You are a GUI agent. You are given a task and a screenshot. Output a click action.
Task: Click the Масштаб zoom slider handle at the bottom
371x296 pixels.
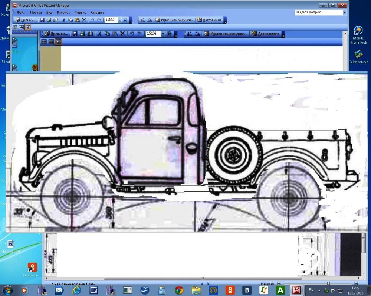click(x=328, y=283)
